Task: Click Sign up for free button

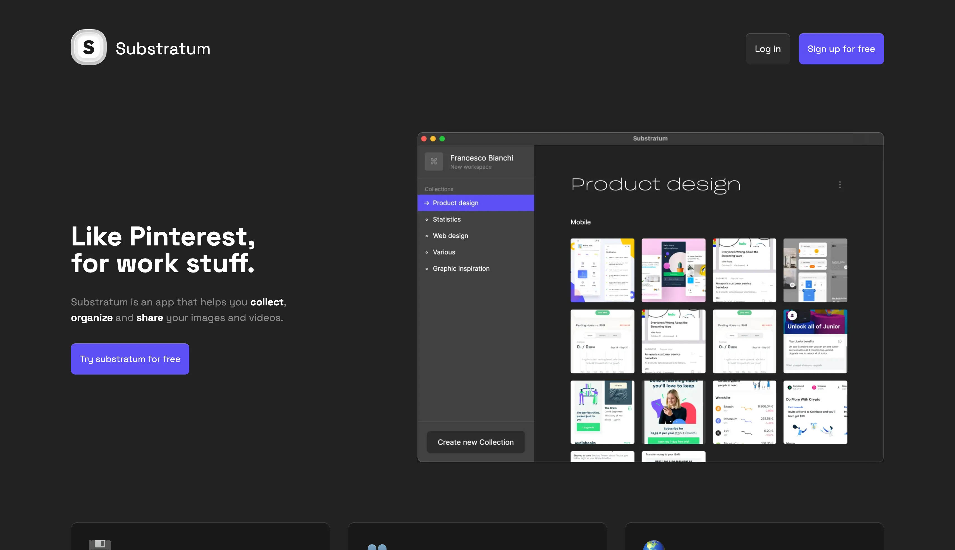Action: [x=841, y=49]
